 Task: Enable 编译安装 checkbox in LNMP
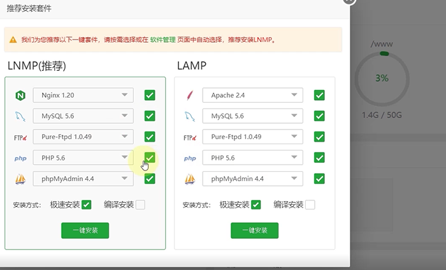click(x=140, y=205)
